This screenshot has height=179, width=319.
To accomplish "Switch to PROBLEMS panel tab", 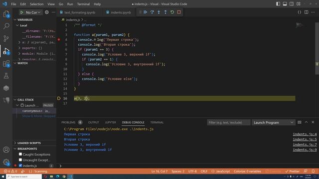I will coord(68,122).
